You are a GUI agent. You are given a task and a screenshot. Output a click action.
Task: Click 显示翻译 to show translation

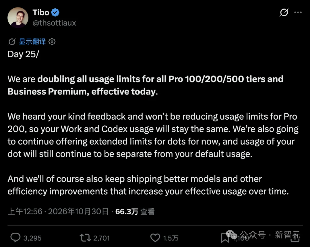click(32, 42)
